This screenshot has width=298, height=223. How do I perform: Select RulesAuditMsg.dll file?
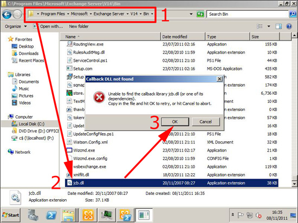pyautogui.click(x=89, y=52)
